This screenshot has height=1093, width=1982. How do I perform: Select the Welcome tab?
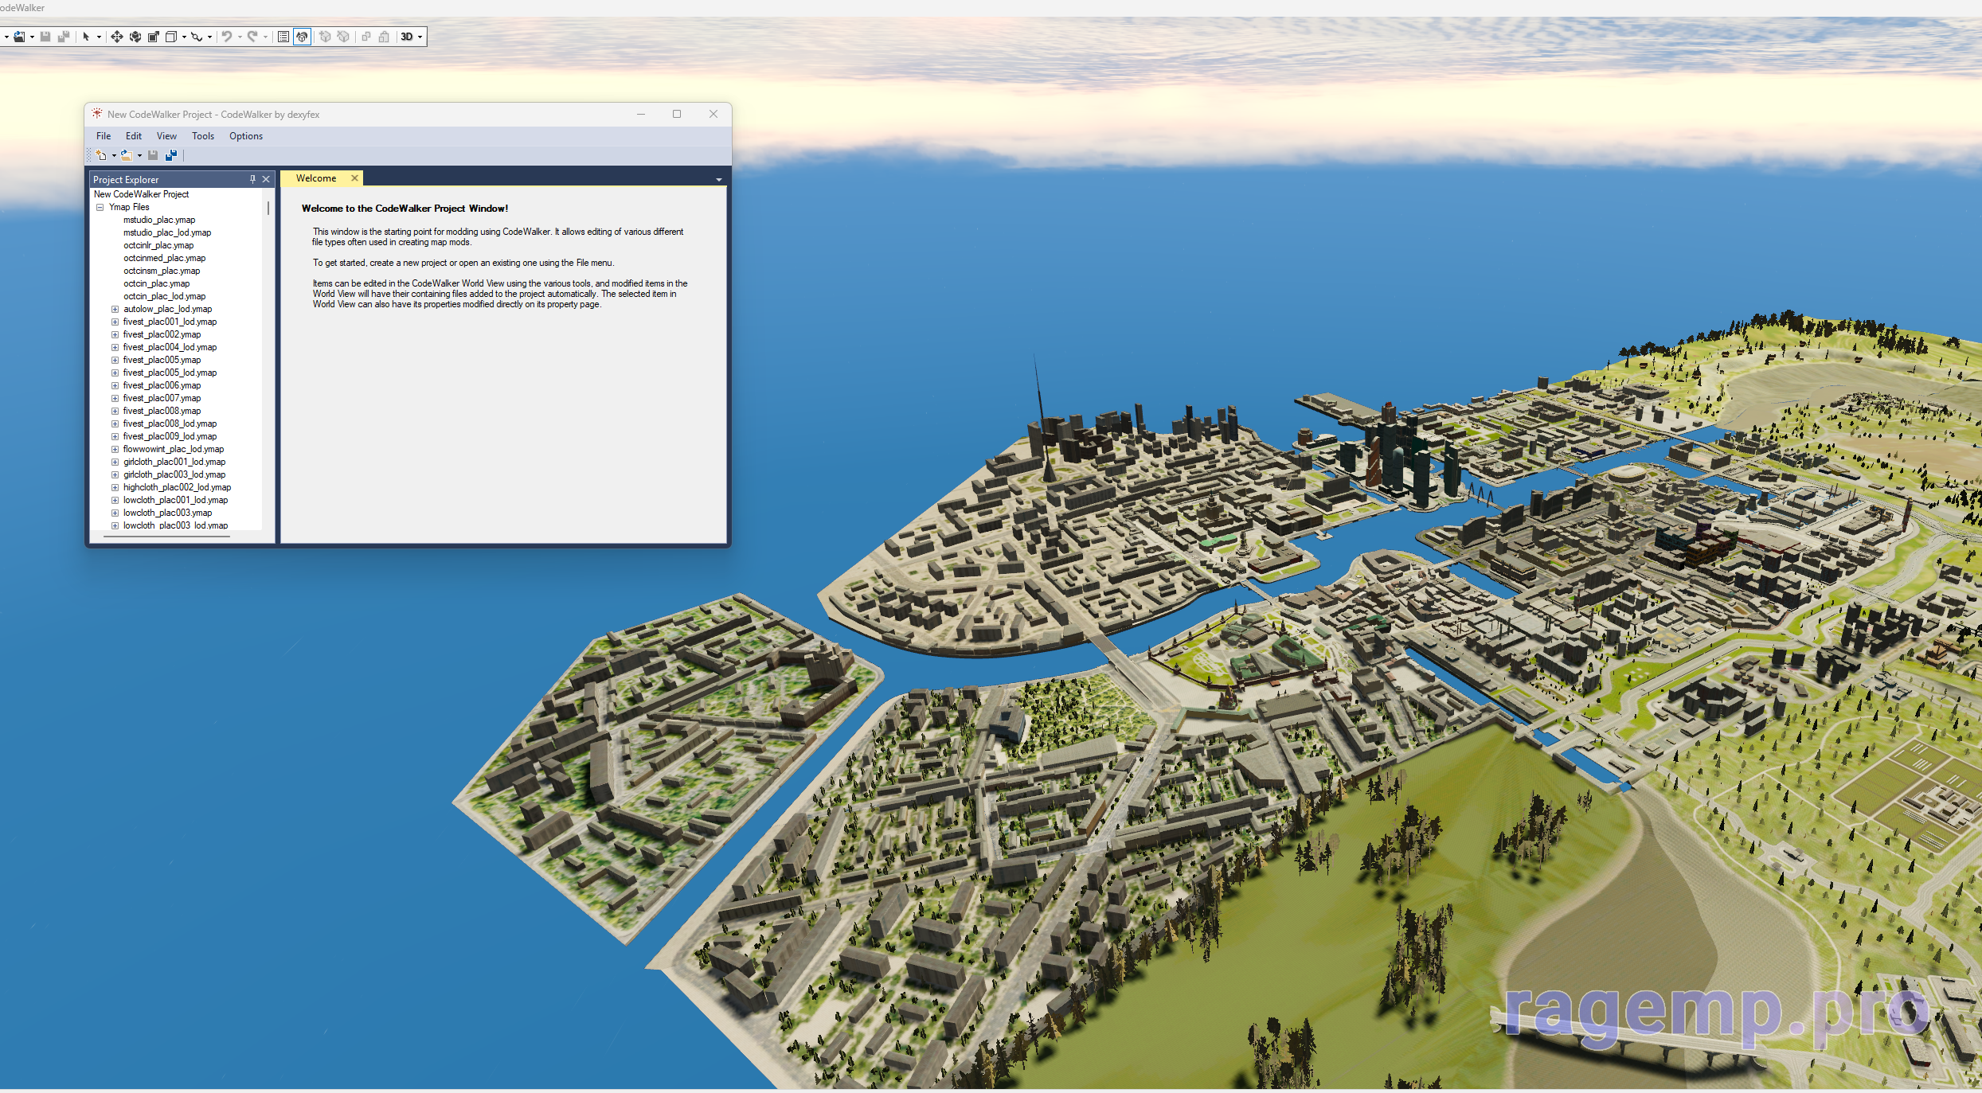coord(316,178)
